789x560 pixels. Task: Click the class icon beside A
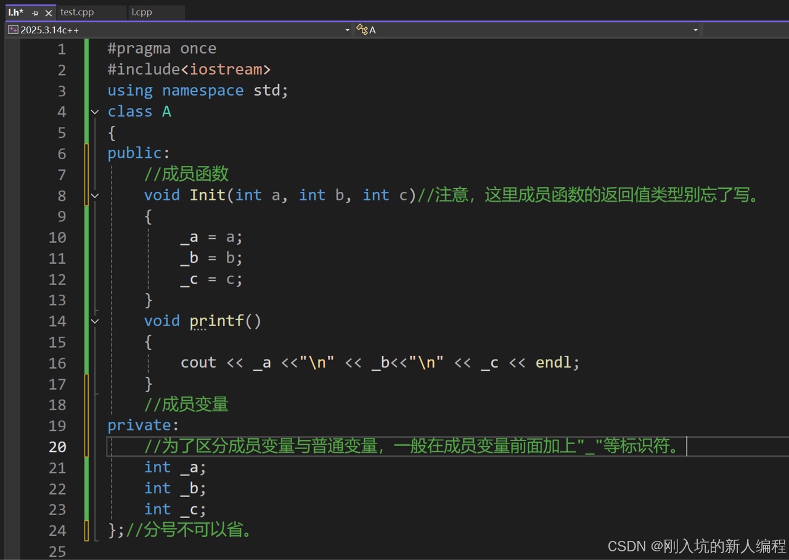click(x=362, y=30)
